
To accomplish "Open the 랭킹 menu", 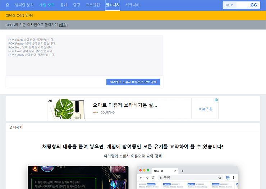I will (77, 5).
